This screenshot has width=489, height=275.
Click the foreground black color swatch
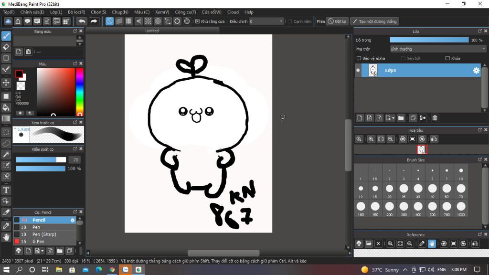click(x=19, y=74)
